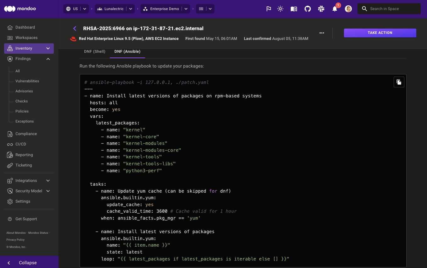Open the Privacy Policy link
This screenshot has width=427, height=268.
coord(15,240)
